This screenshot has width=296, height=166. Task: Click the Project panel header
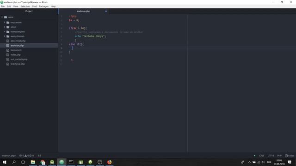point(29,11)
